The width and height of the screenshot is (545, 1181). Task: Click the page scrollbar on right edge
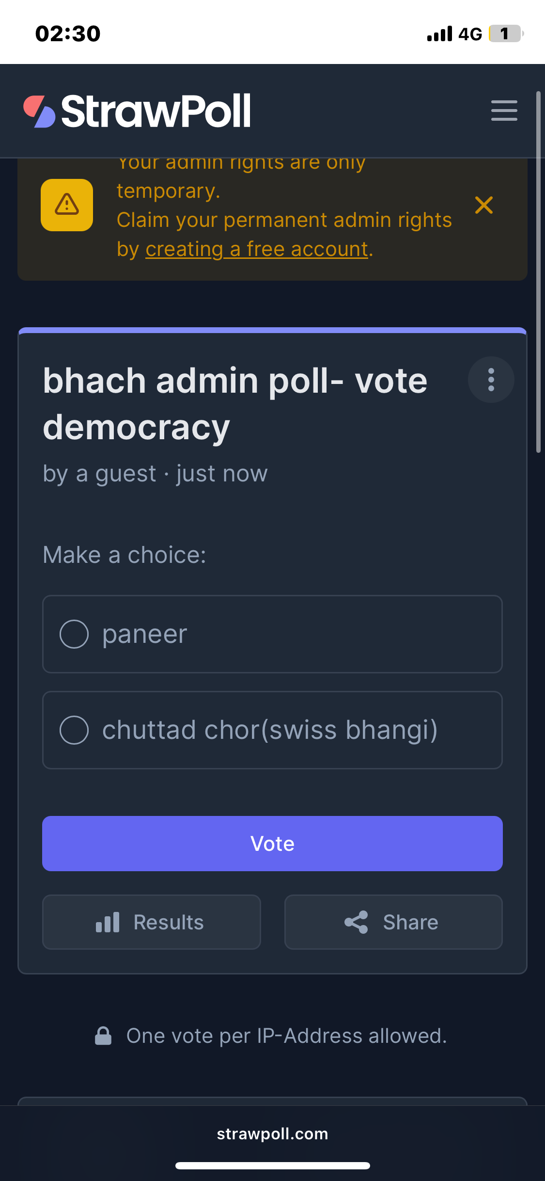click(538, 271)
